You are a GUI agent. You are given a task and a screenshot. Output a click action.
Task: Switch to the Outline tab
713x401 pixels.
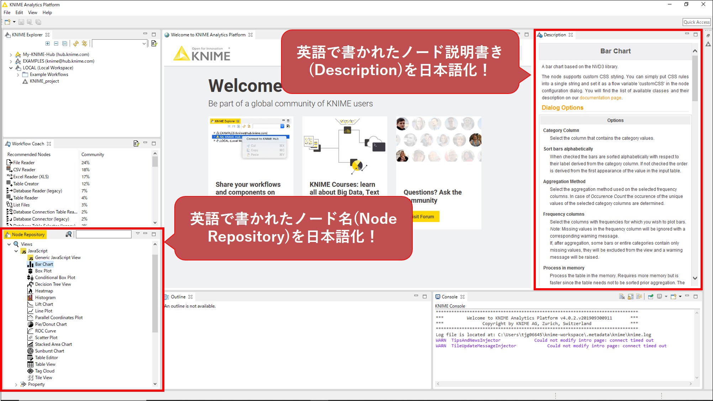(x=178, y=296)
